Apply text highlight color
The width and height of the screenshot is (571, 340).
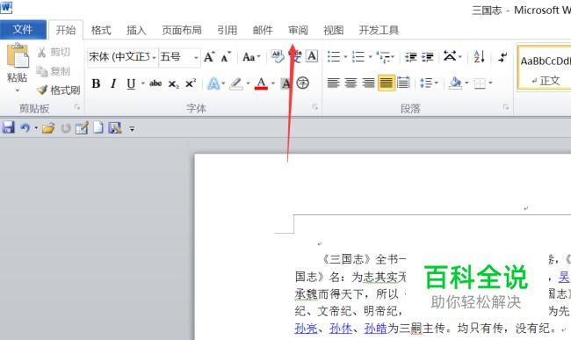pos(236,83)
